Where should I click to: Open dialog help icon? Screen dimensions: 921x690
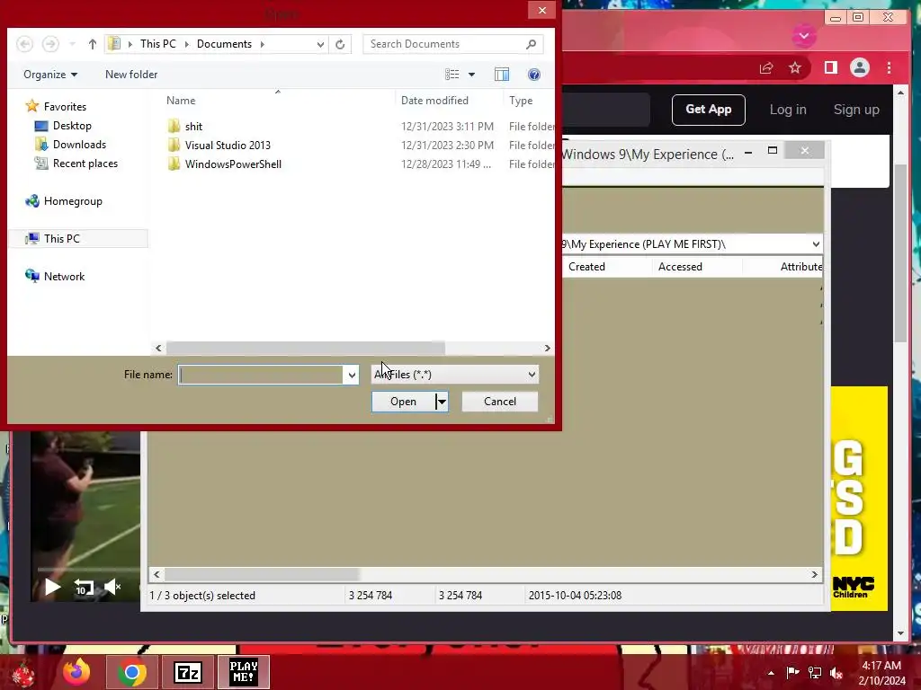coord(534,75)
